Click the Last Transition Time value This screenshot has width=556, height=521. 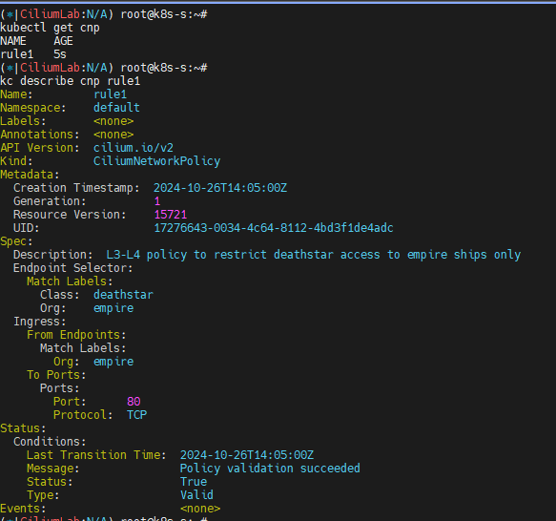coord(247,455)
